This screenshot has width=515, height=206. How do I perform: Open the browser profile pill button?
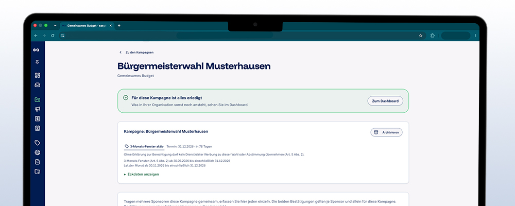[456, 36]
